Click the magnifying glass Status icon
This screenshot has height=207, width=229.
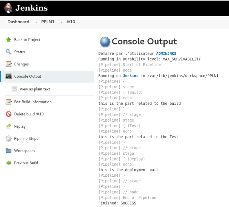9,52
